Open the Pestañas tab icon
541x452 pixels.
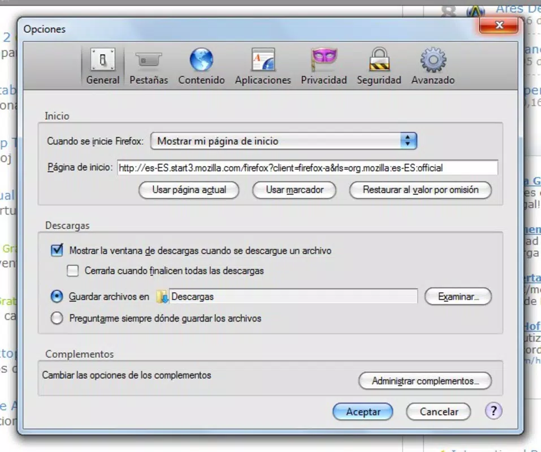point(148,60)
